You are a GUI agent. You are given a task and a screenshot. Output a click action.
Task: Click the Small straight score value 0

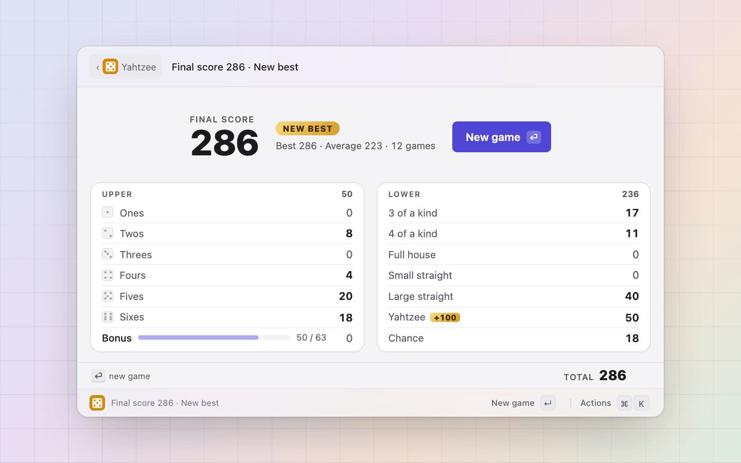(x=636, y=275)
